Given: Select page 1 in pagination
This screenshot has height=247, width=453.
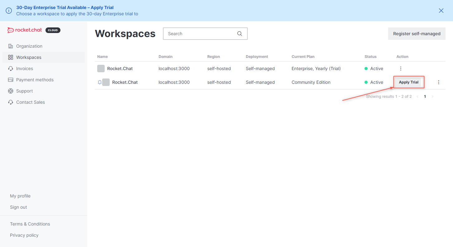Looking at the screenshot, I should (425, 97).
